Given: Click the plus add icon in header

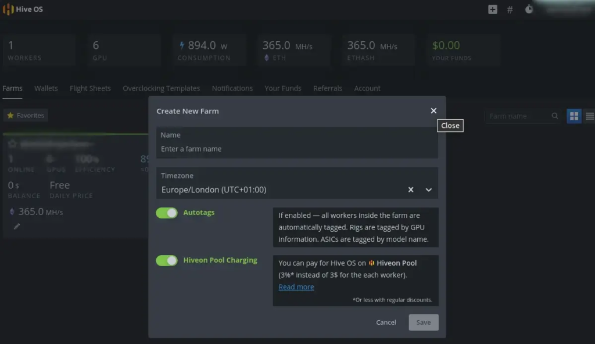Looking at the screenshot, I should coord(493,9).
